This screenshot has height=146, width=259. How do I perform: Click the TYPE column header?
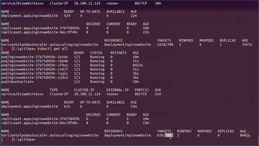54,90
